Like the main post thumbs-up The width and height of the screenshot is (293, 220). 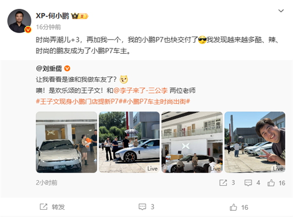[239, 207]
